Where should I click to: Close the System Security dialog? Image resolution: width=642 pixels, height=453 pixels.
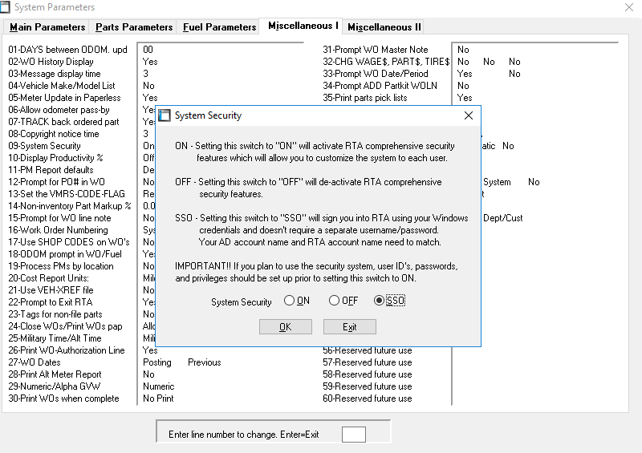(469, 115)
